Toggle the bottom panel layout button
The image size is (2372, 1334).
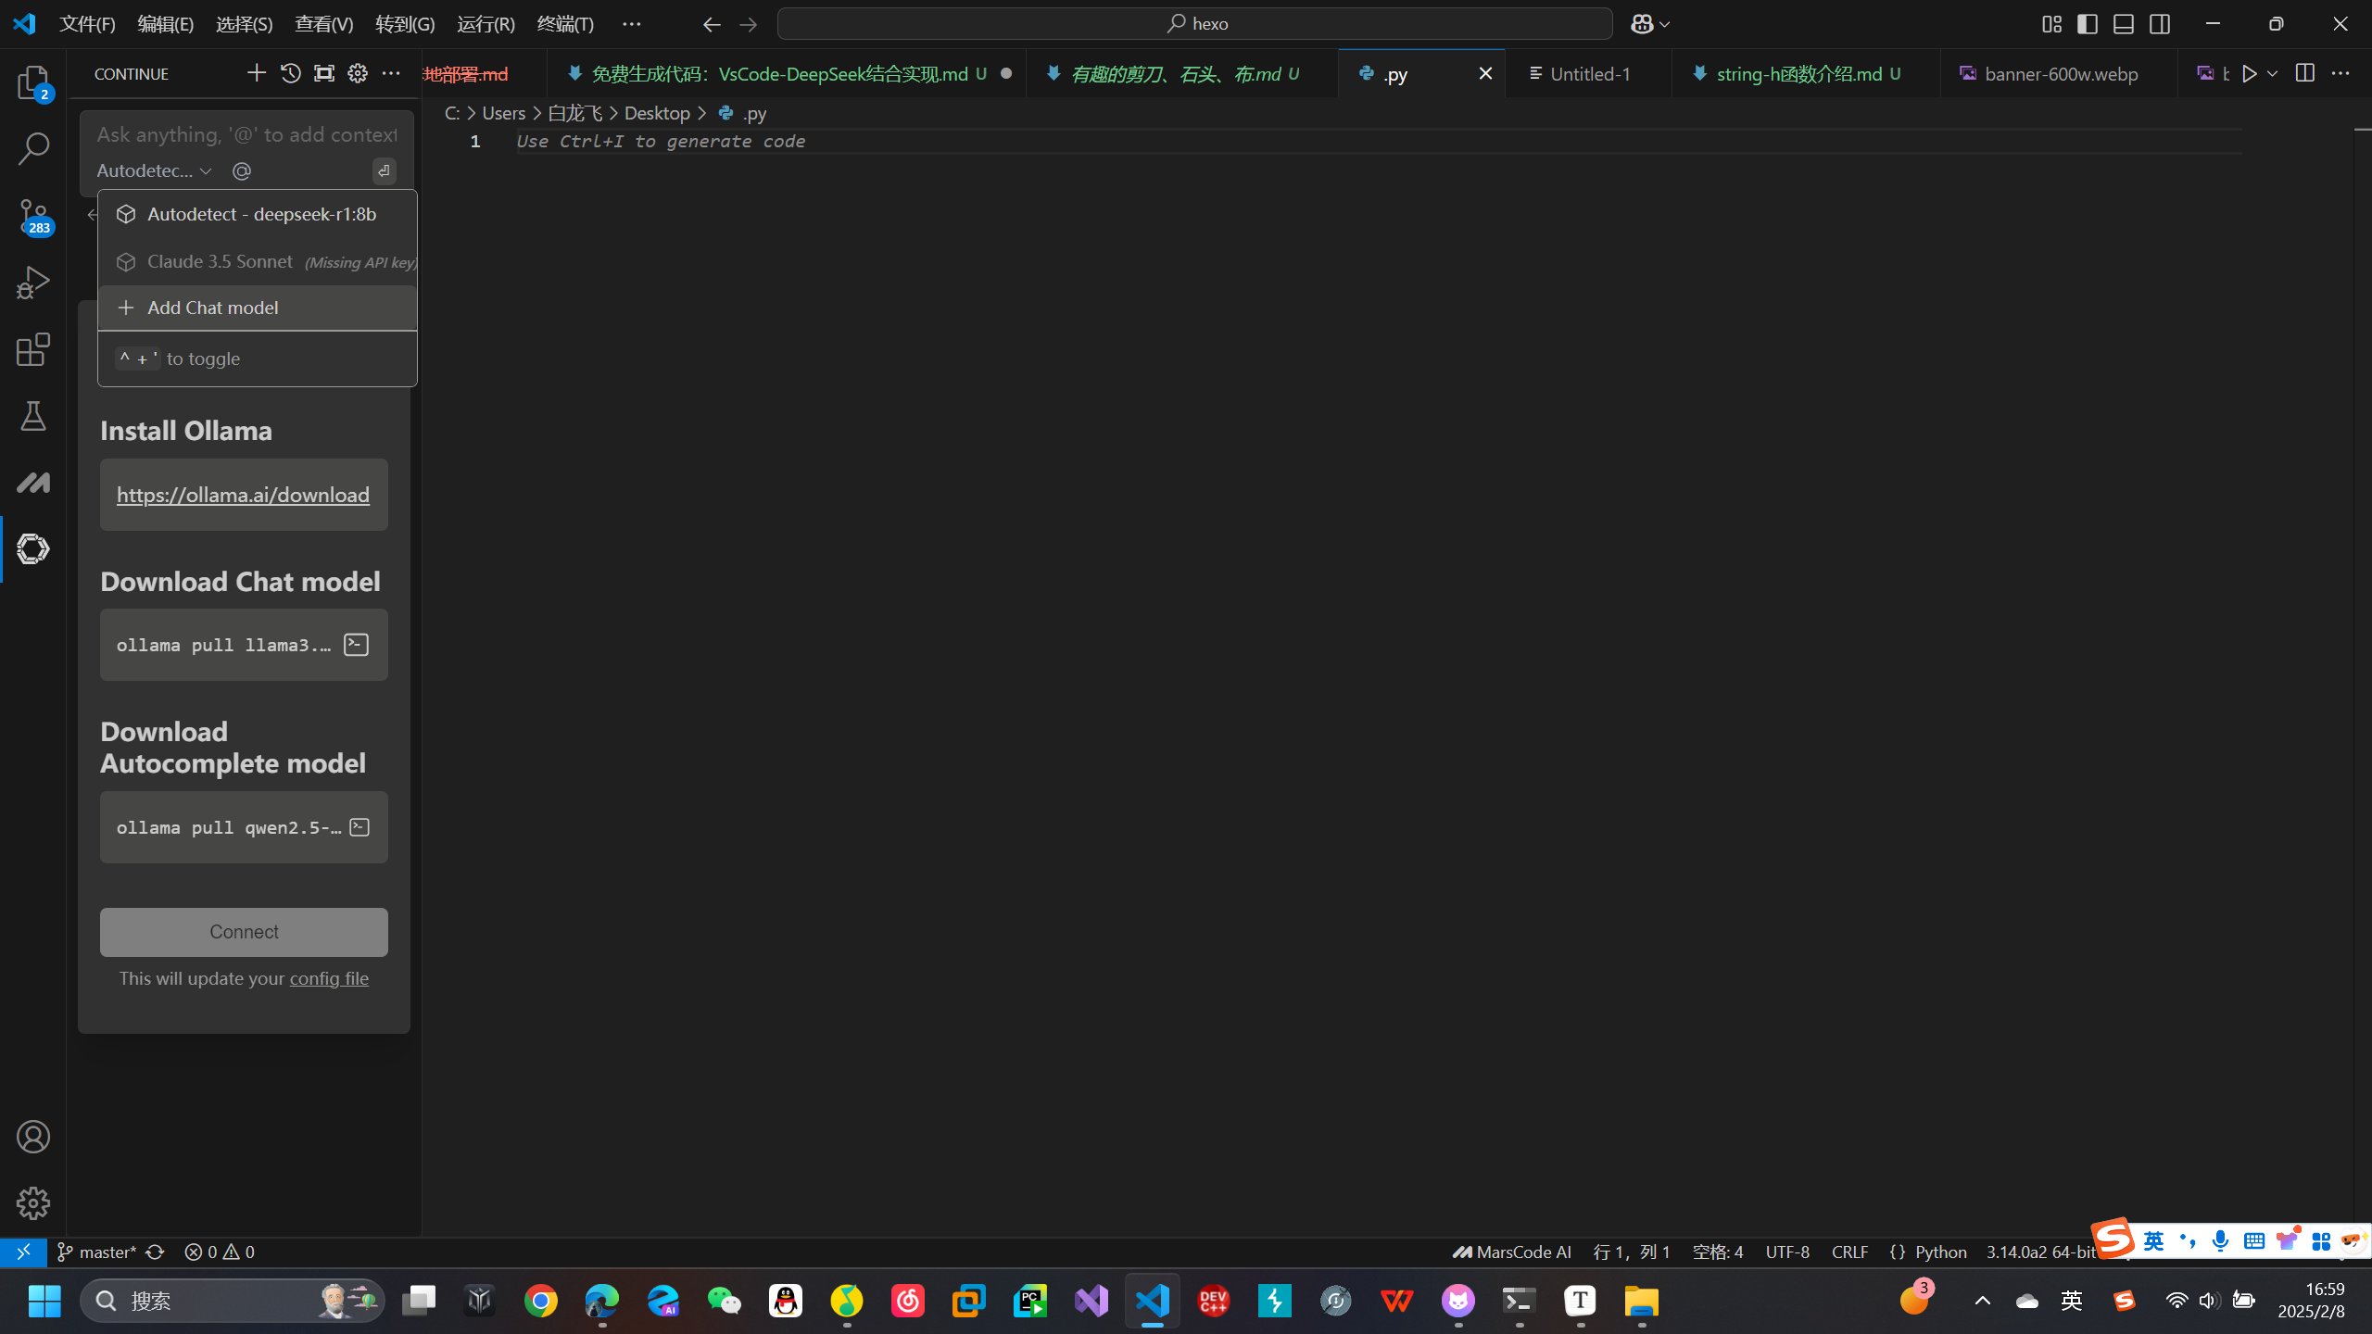click(2124, 24)
